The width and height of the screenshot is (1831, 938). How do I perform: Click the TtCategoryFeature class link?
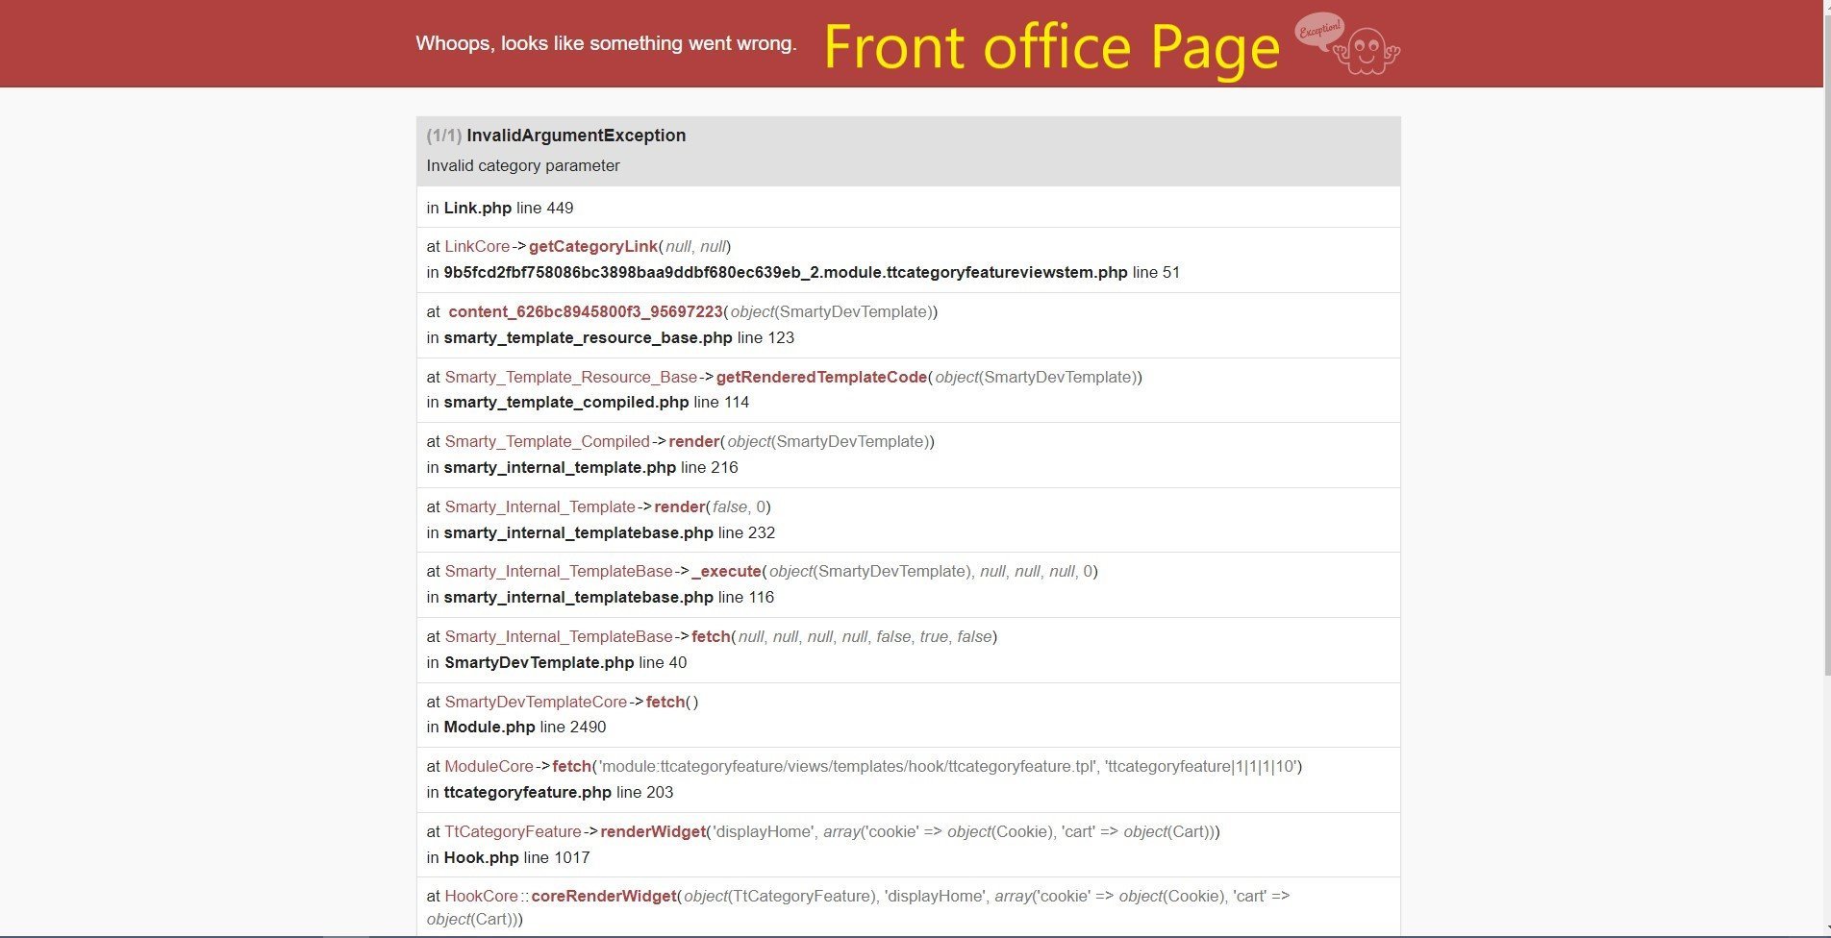513,831
